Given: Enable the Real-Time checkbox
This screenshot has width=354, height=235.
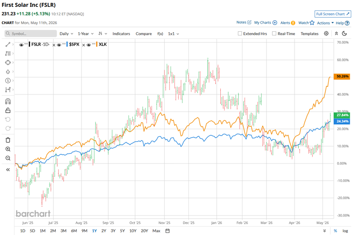Looking at the screenshot, I should (x=274, y=34).
